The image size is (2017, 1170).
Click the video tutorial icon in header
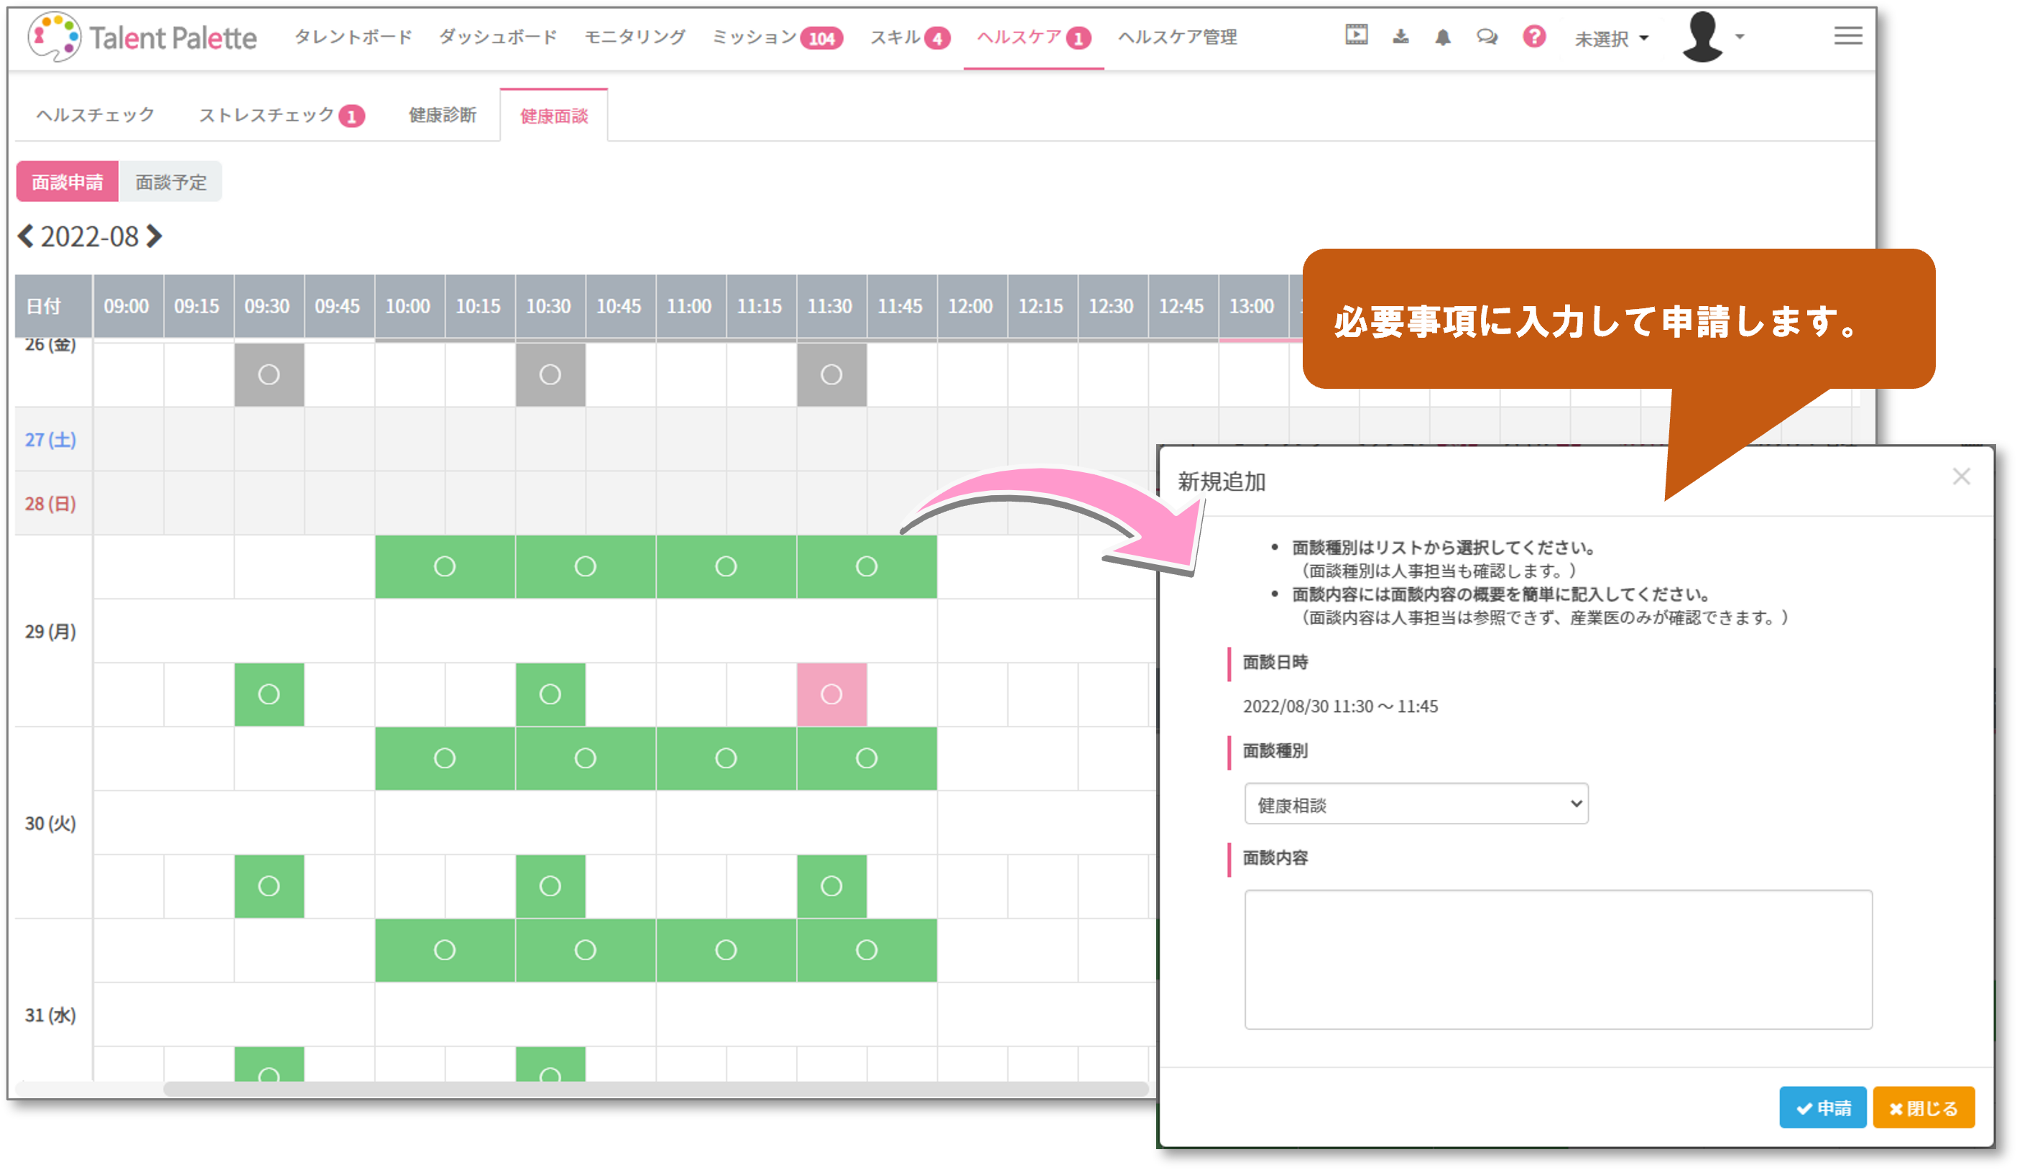tap(1356, 35)
